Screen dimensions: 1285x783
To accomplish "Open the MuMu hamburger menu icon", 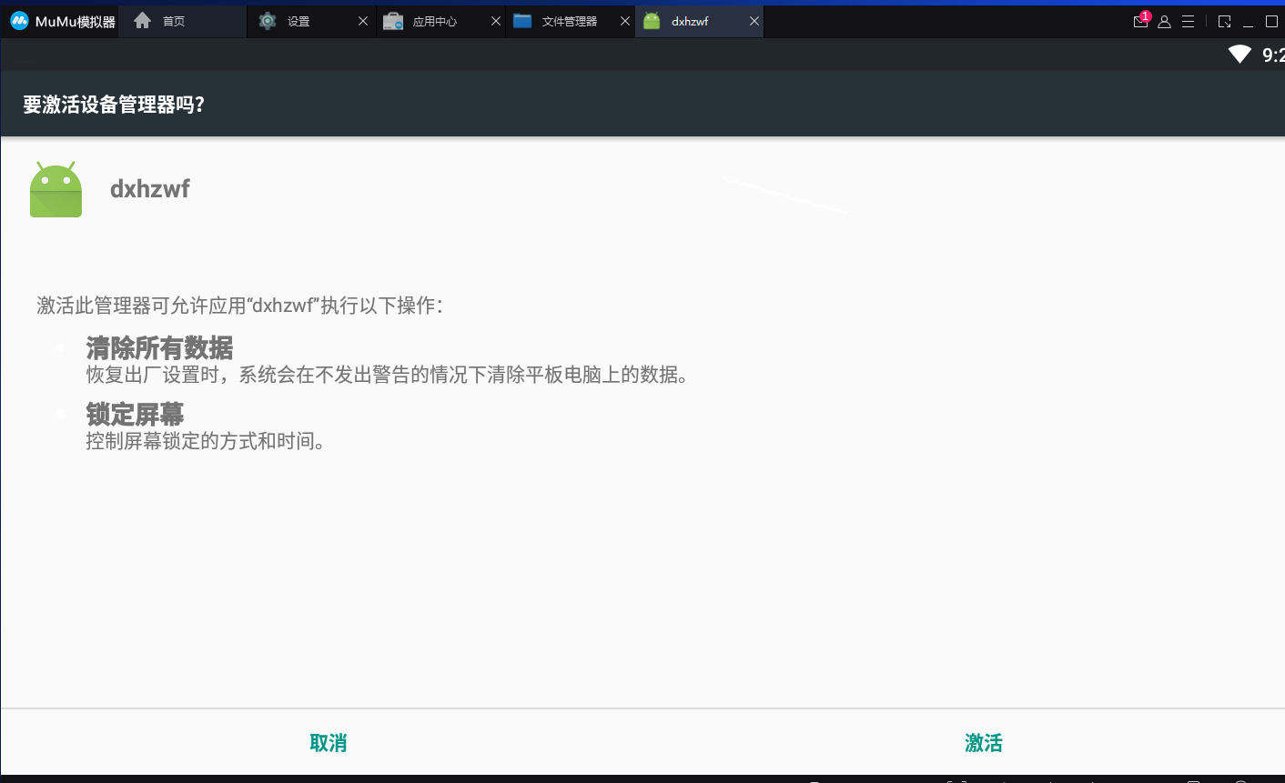I will pos(1188,21).
